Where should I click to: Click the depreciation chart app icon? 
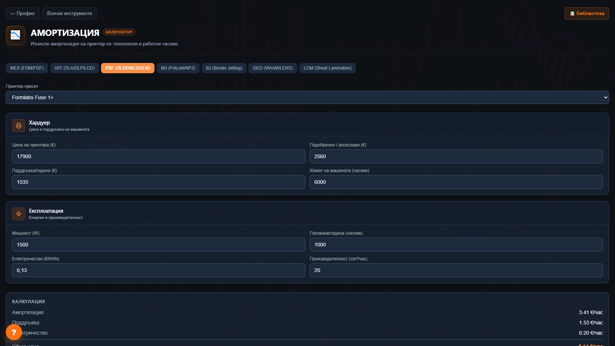(15, 35)
